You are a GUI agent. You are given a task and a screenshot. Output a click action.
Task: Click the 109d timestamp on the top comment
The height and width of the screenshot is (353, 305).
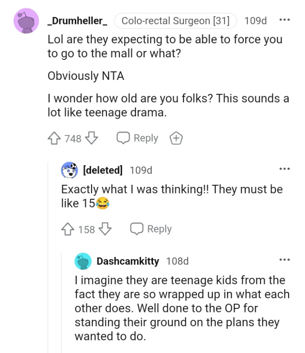[x=256, y=21]
